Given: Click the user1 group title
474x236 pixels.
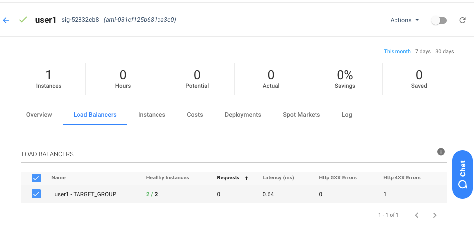Looking at the screenshot, I should (46, 20).
